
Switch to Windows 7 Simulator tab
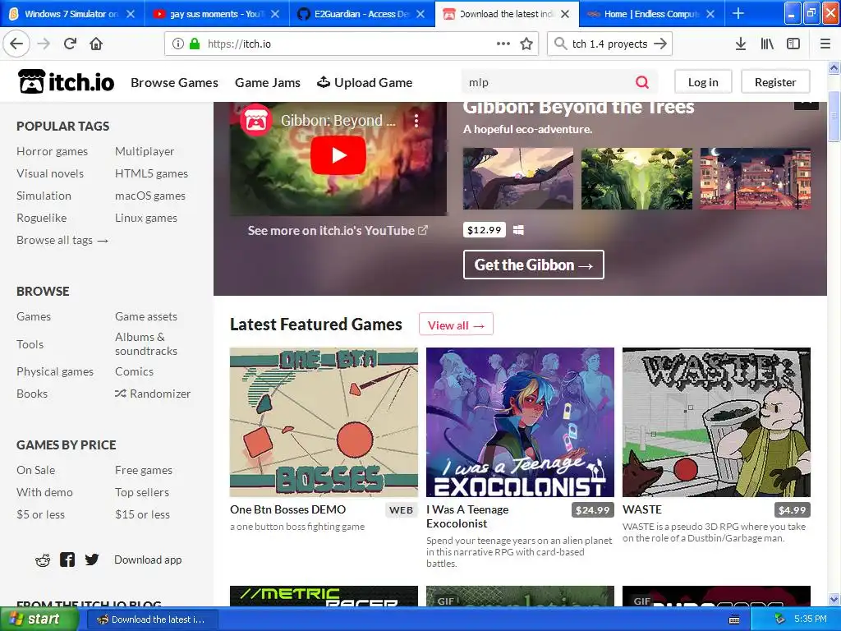point(72,14)
